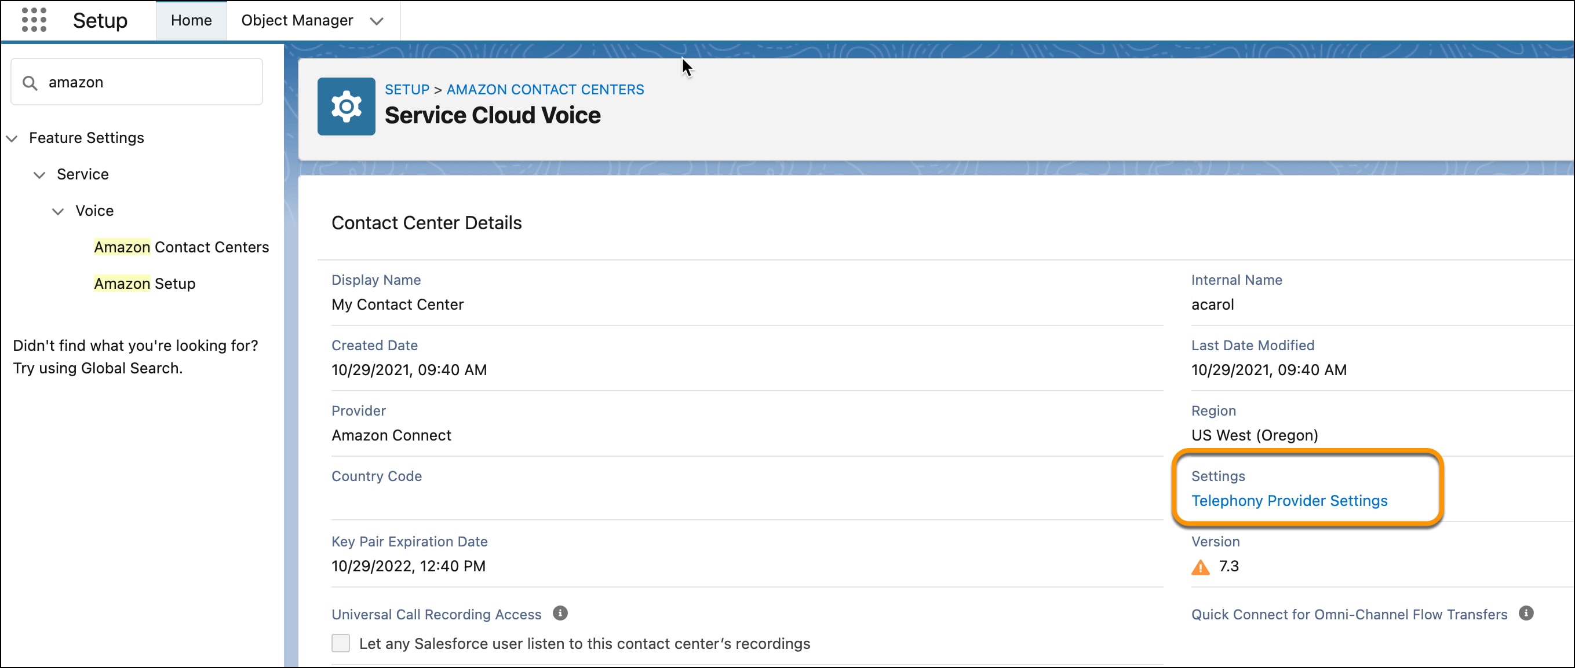This screenshot has width=1575, height=668.
Task: Click the Display Name value My Contact Center
Action: coord(398,304)
